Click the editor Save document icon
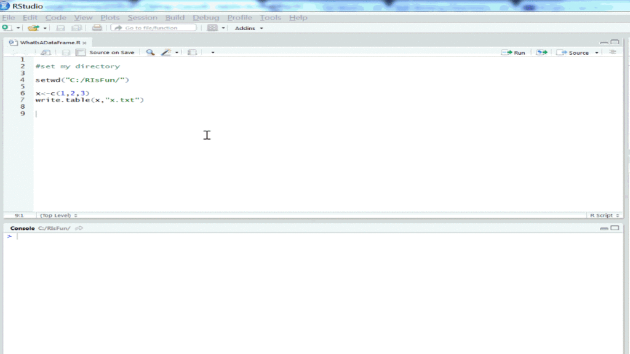 (66, 52)
